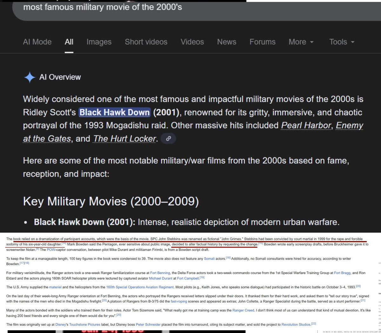Click the link icon after The Hurt Locker
This screenshot has height=333, width=381.
168,138
